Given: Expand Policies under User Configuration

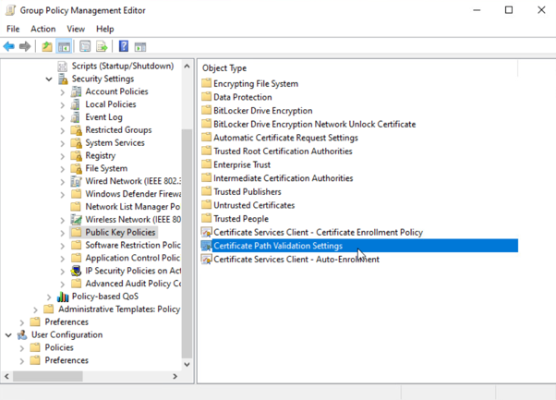Looking at the screenshot, I should (x=22, y=348).
